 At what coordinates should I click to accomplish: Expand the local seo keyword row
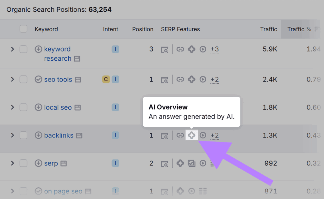12,107
